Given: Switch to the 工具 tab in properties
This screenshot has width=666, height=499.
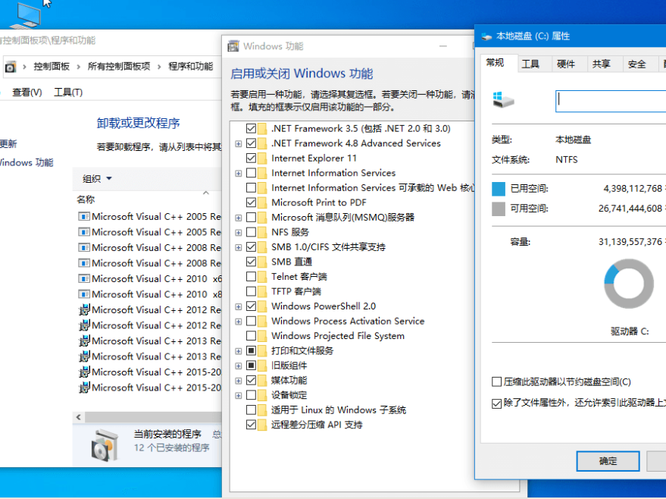Looking at the screenshot, I should click(x=530, y=64).
